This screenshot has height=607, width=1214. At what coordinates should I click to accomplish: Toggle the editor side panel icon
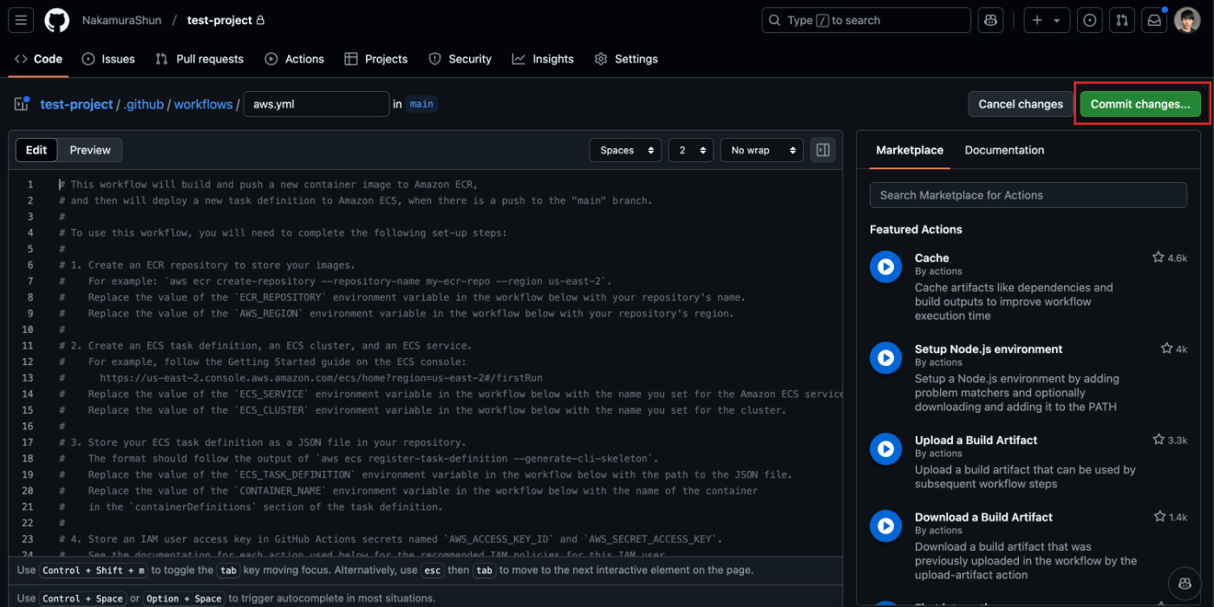click(x=823, y=150)
